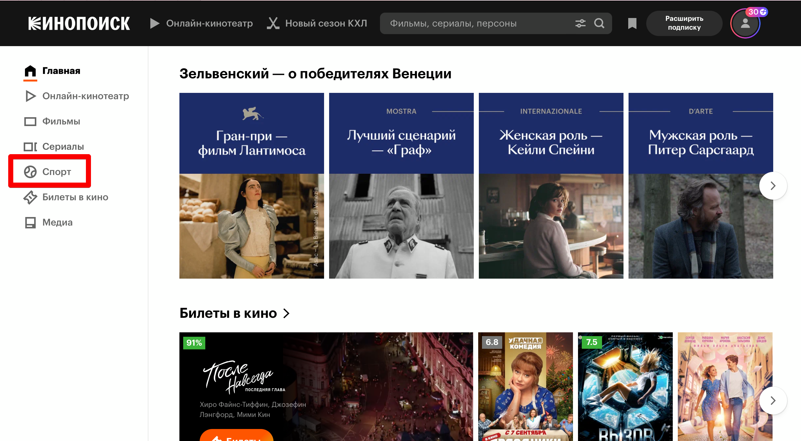Click the magnifying glass search icon
The height and width of the screenshot is (441, 801).
(599, 23)
